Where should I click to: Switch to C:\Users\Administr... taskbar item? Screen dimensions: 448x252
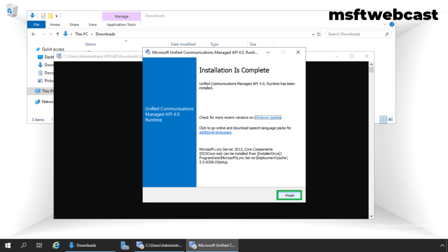pyautogui.click(x=159, y=245)
